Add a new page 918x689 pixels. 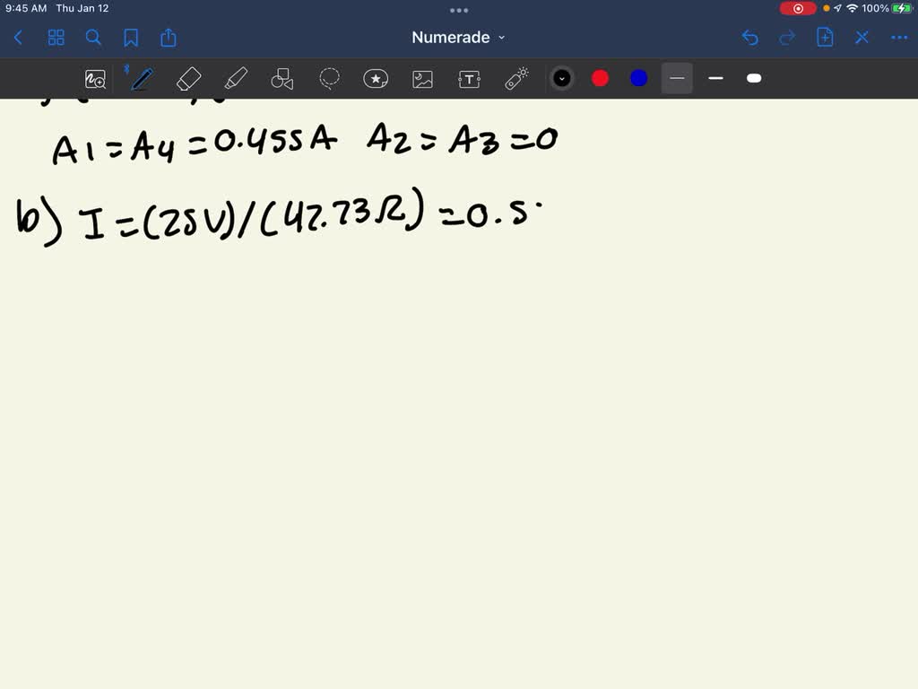tap(825, 38)
